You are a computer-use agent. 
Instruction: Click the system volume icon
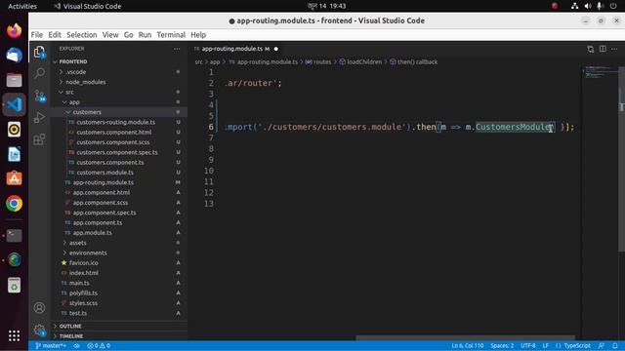click(x=588, y=6)
